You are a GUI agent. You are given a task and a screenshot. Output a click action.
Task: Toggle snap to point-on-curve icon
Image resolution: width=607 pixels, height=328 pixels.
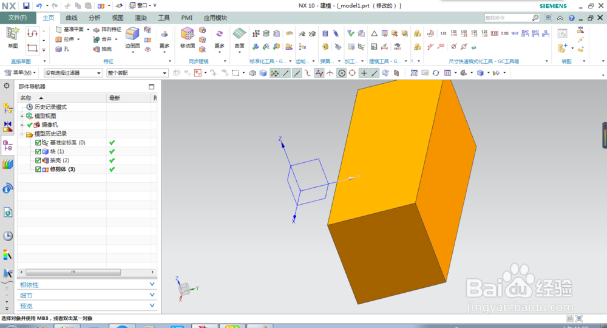tap(375, 73)
